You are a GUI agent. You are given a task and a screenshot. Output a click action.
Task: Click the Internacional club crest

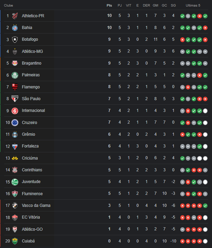click(x=15, y=111)
